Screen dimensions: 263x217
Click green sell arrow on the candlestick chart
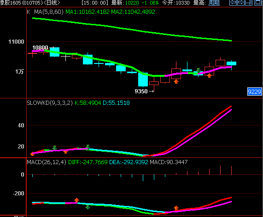(199, 70)
